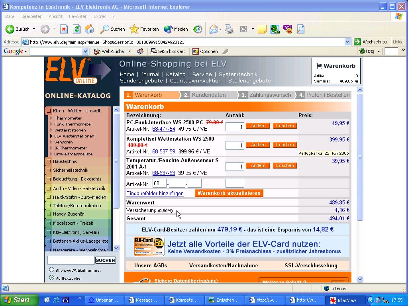Open the Mail button dropdown arrow

click(220, 29)
